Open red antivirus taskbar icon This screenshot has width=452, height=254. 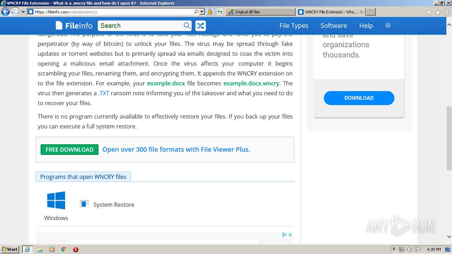76,249
